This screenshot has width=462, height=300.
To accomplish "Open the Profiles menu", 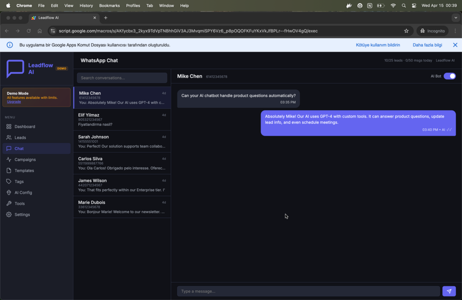I will (x=133, y=6).
